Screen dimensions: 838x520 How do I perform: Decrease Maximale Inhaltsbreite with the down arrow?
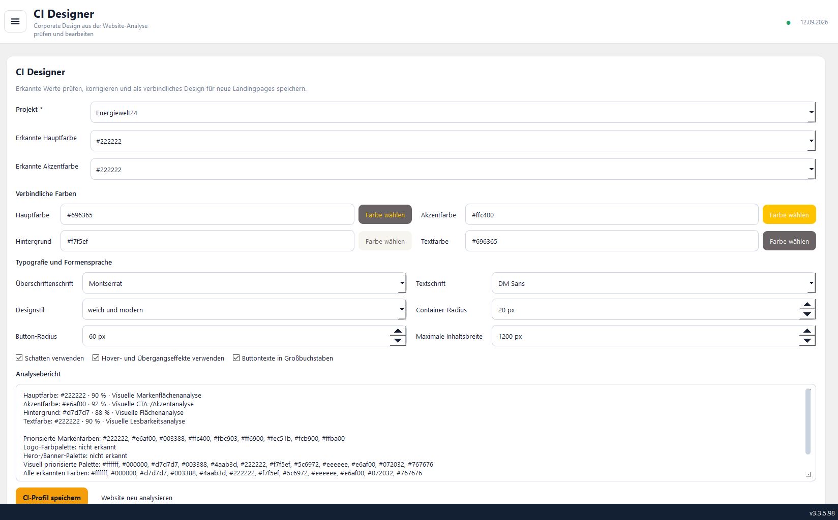807,341
